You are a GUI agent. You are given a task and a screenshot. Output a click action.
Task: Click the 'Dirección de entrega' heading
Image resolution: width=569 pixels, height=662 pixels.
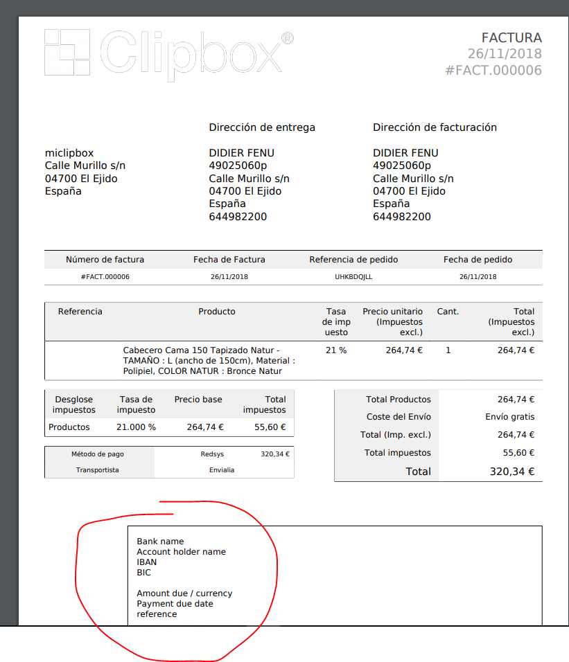coord(262,127)
